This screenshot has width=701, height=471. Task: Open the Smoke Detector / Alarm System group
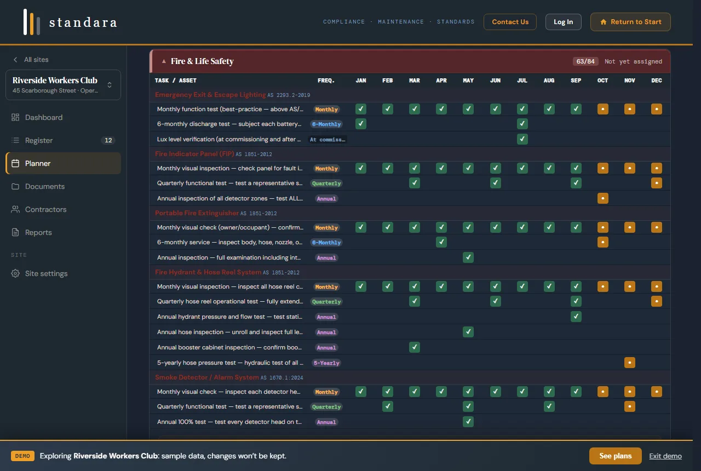click(410, 377)
